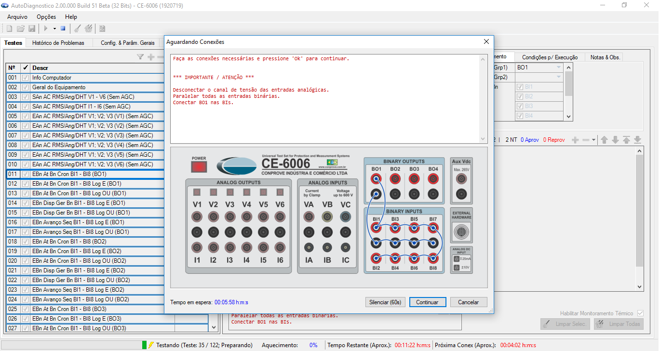
Task: Click the report document toolbar icon
Action: pos(103,29)
